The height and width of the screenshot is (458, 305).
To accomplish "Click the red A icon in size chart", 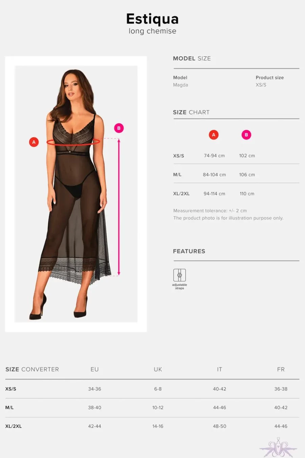I will point(213,135).
